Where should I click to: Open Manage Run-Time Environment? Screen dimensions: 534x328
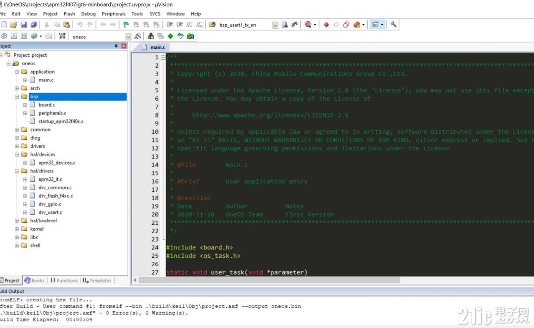pos(170,36)
